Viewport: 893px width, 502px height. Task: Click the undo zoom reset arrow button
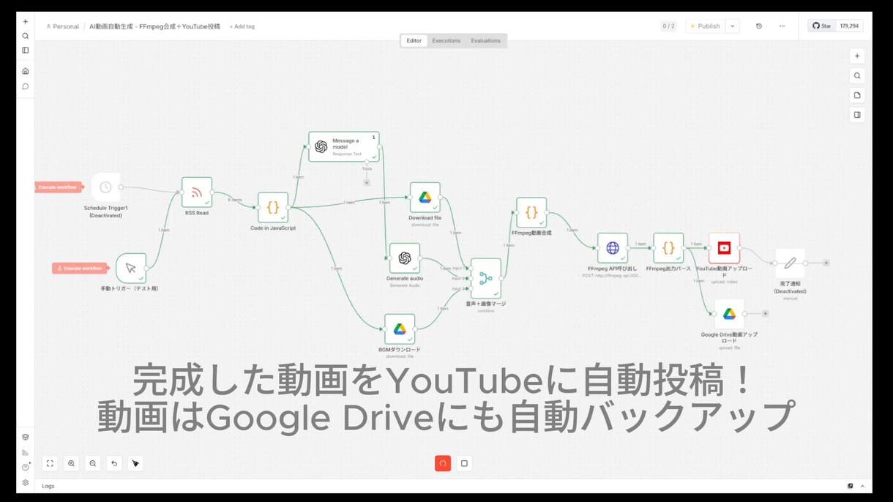(113, 463)
